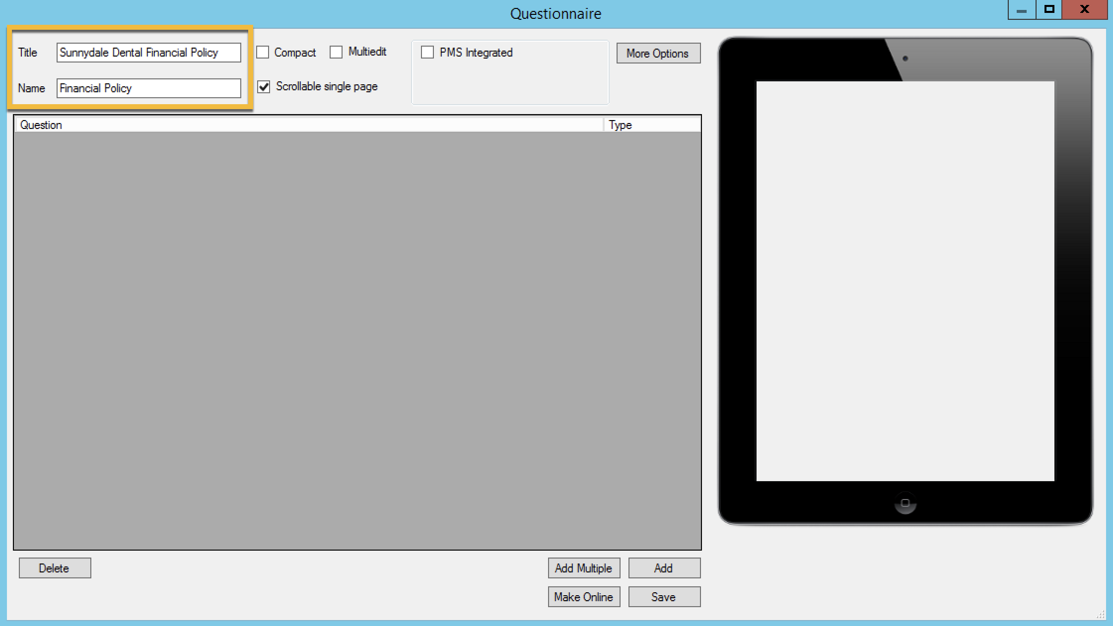Click the Question column header
1113x626 pixels.
pos(309,125)
